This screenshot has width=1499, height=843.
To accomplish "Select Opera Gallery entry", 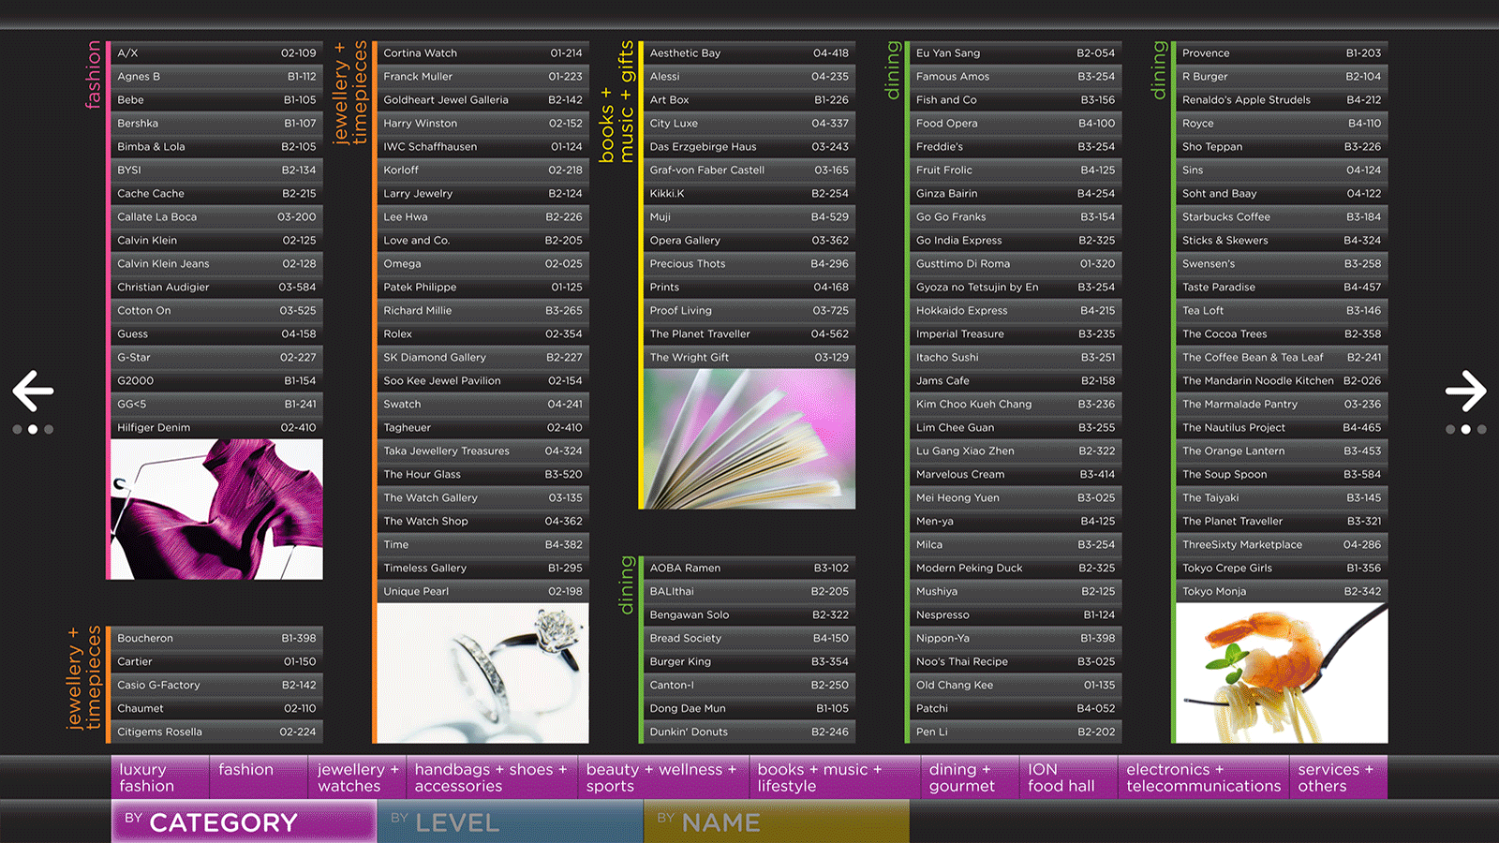I will (749, 241).
